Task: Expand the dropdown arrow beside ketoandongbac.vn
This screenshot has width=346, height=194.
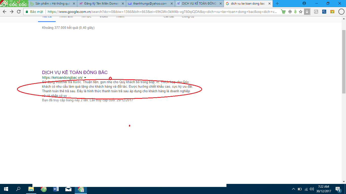Action: pyautogui.click(x=85, y=78)
